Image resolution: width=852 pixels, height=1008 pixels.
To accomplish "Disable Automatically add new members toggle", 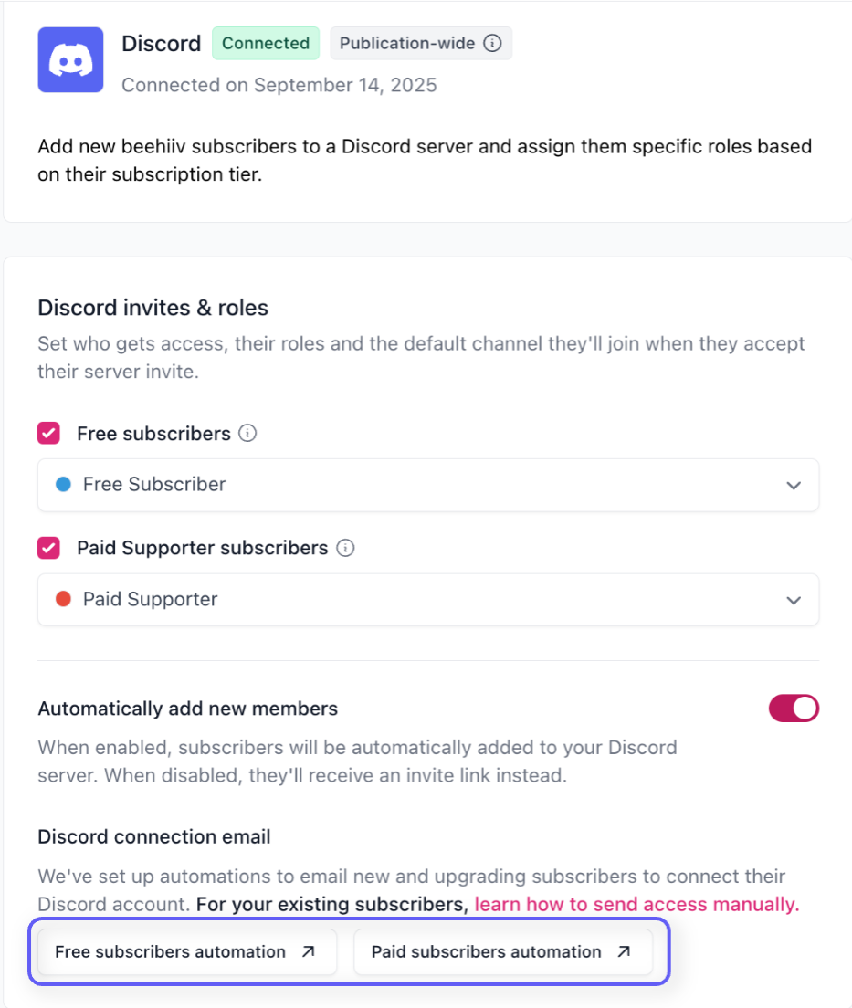I will click(794, 709).
